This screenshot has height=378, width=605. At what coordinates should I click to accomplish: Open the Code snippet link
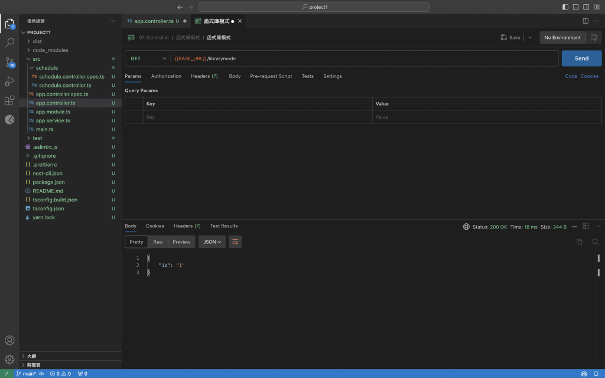tap(571, 76)
